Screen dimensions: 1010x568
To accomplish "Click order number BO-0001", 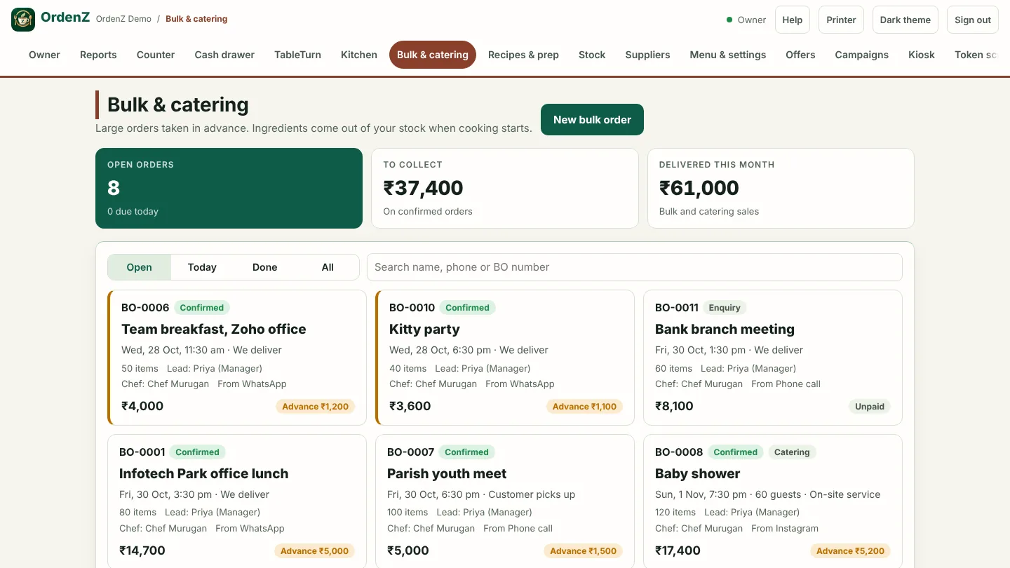I will [x=142, y=452].
